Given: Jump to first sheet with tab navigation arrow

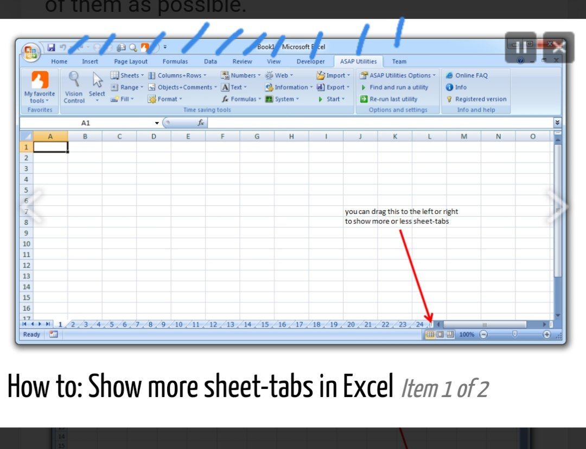Looking at the screenshot, I should click(24, 324).
